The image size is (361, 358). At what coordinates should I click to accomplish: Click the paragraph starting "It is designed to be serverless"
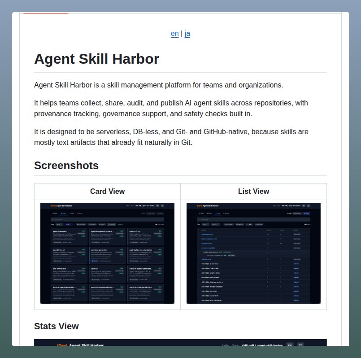171,137
